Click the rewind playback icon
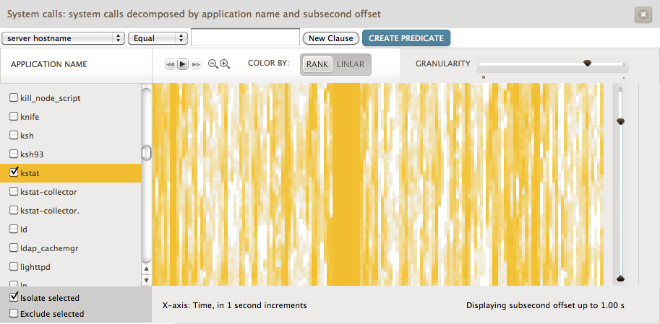This screenshot has width=660, height=324. (171, 64)
